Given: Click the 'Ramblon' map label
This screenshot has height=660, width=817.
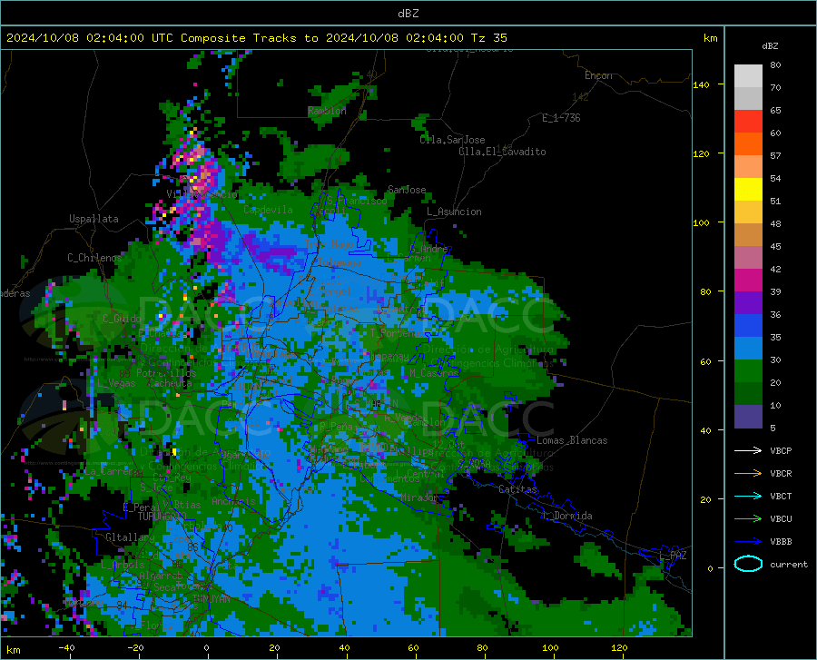Looking at the screenshot, I should click(x=327, y=111).
